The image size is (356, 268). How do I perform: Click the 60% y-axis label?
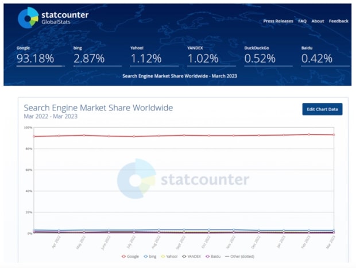coord(29,170)
